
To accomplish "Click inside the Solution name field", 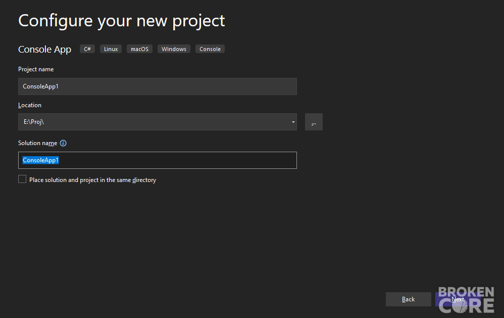I will (158, 160).
